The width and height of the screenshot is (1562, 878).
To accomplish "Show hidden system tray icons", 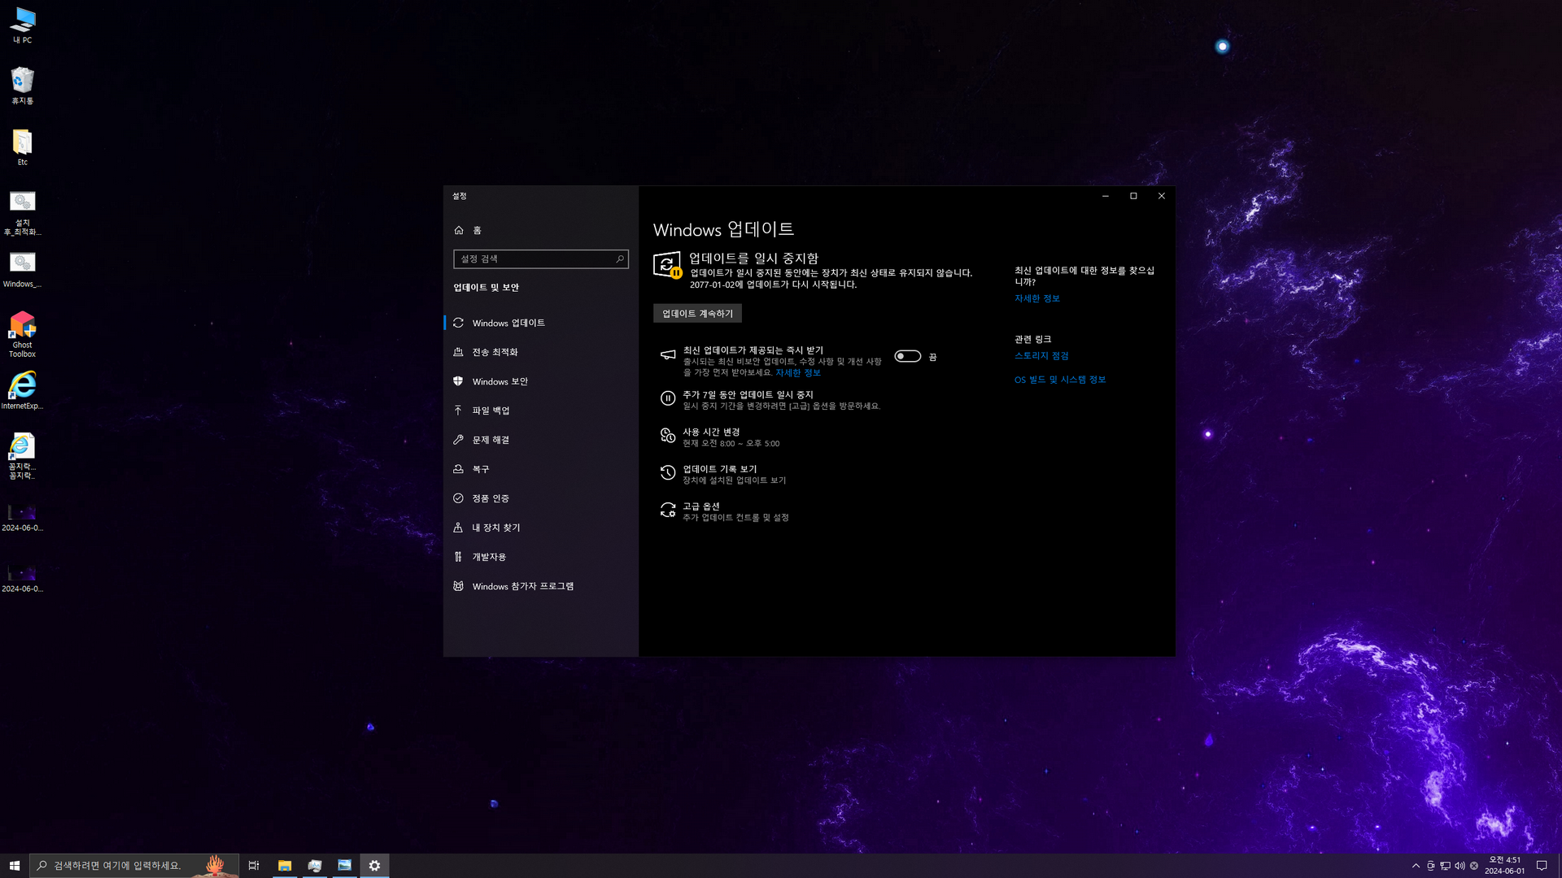I will 1416,866.
